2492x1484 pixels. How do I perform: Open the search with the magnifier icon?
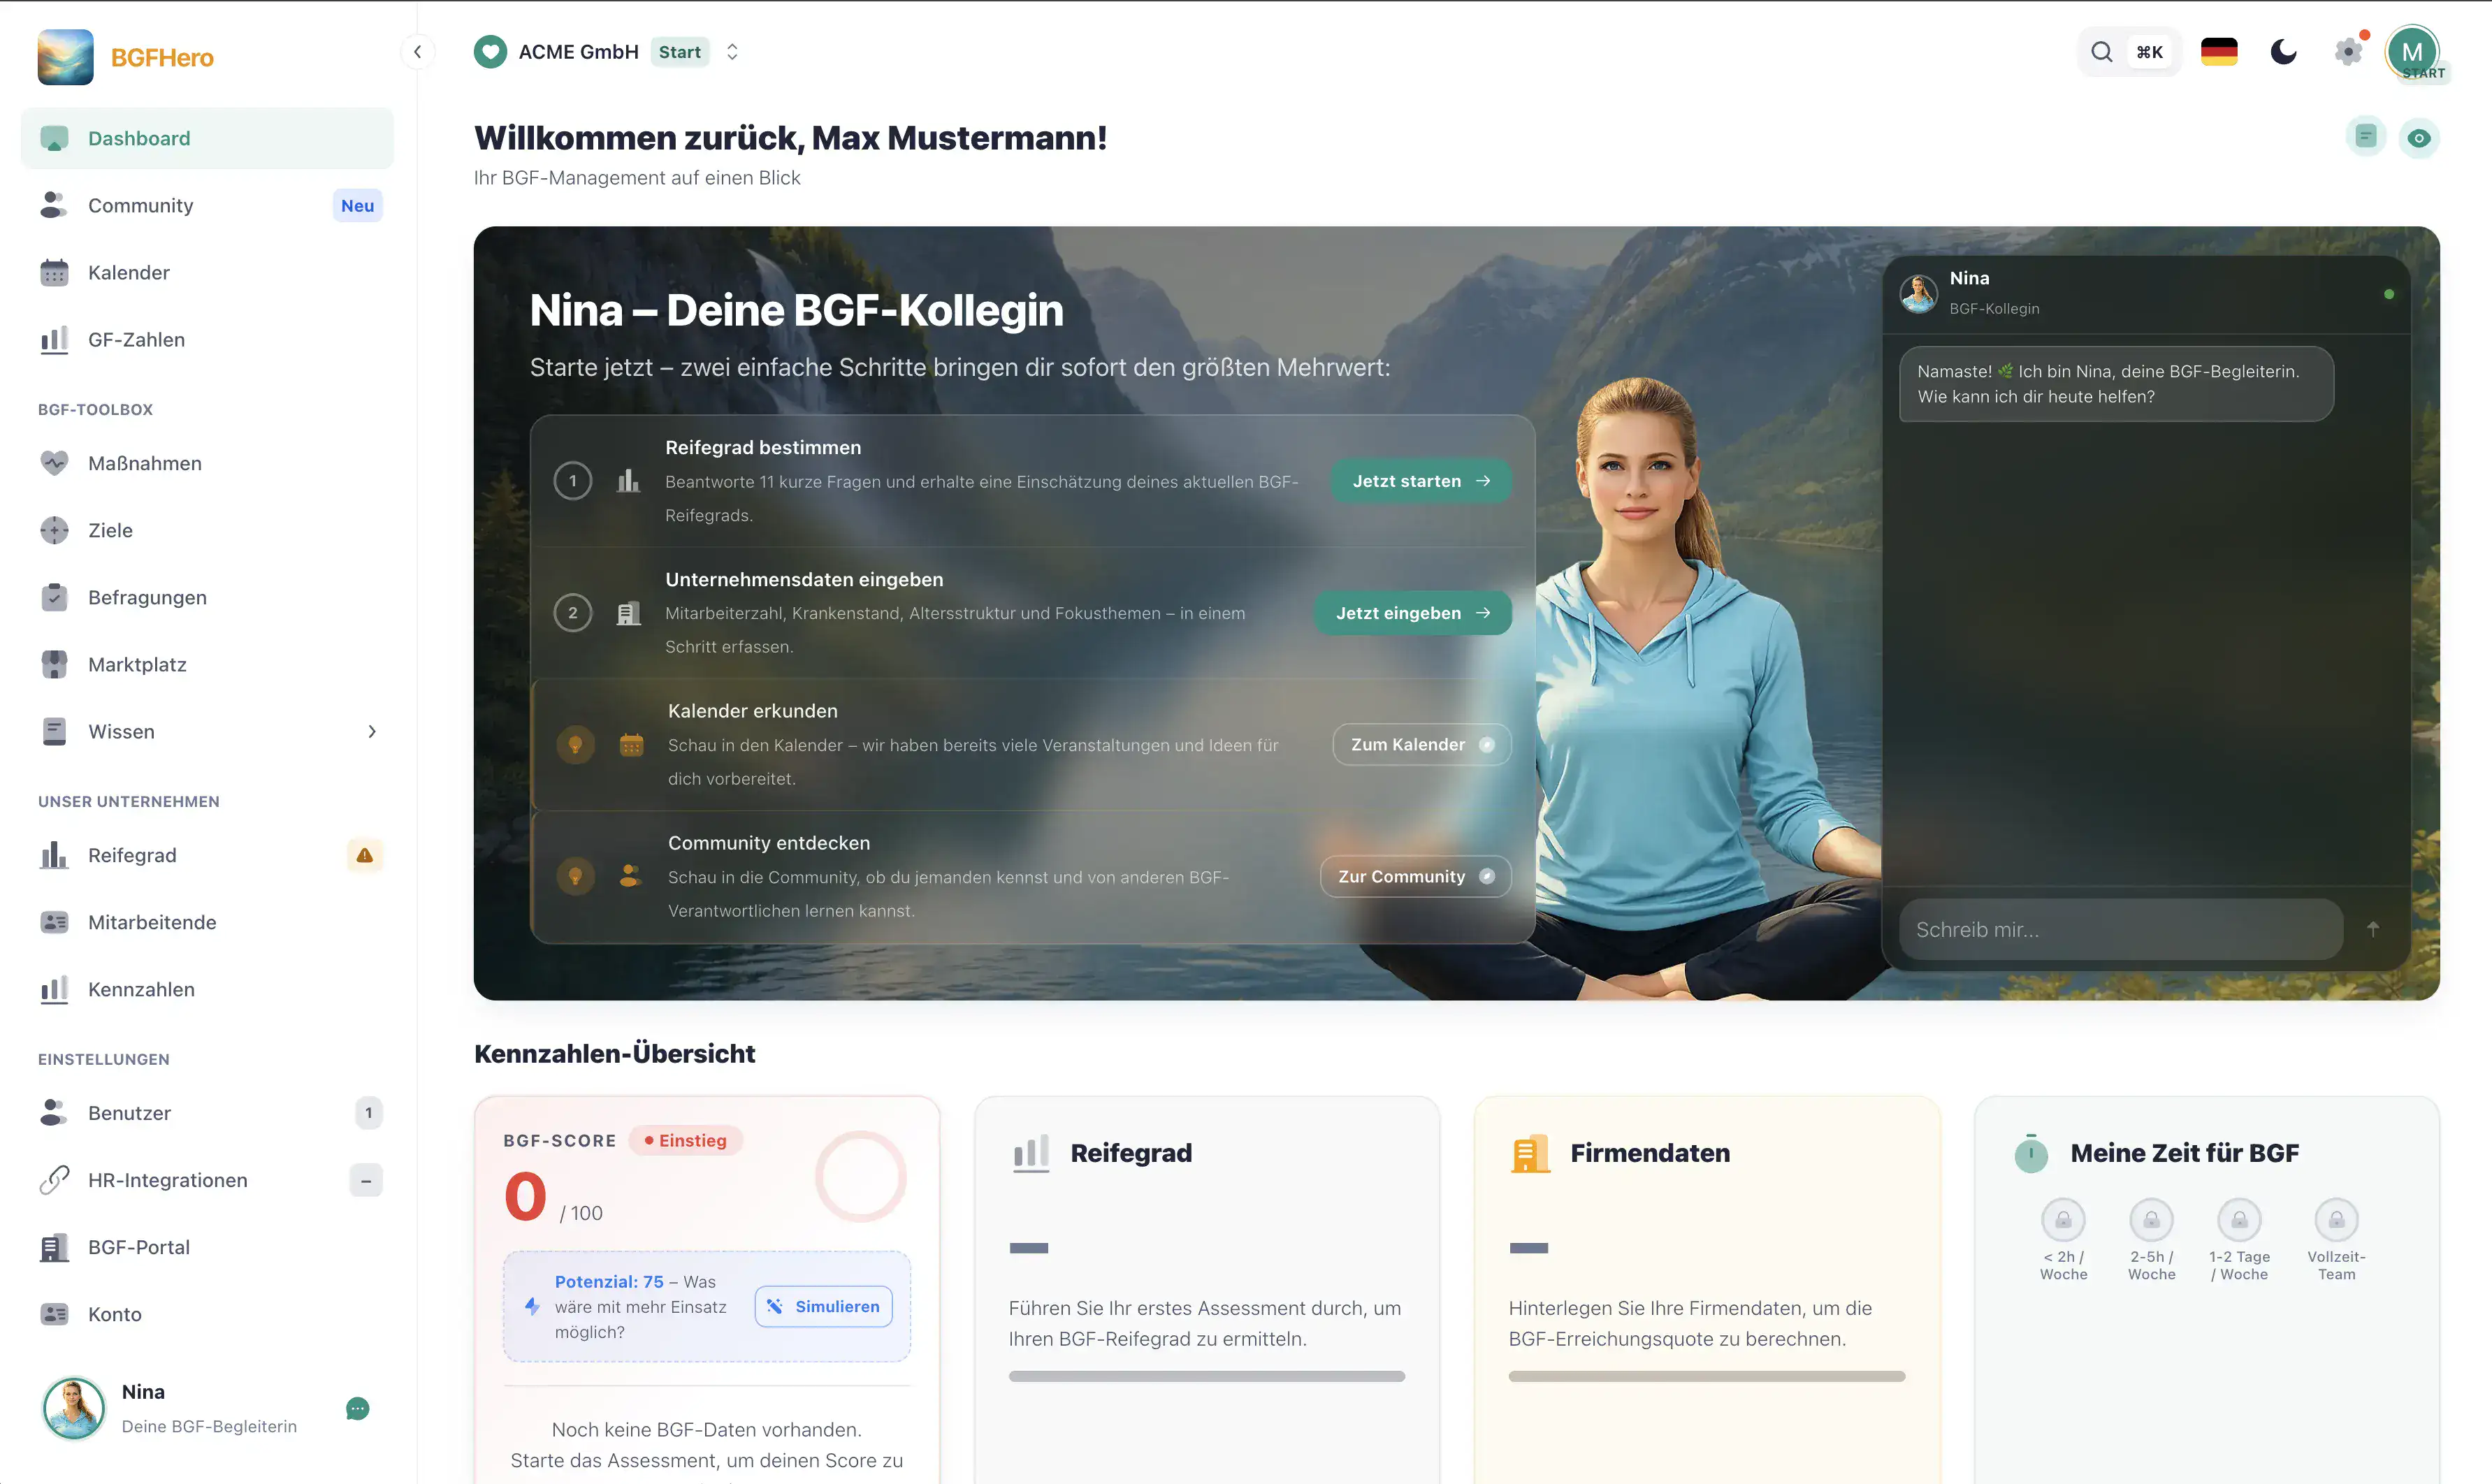(2102, 51)
